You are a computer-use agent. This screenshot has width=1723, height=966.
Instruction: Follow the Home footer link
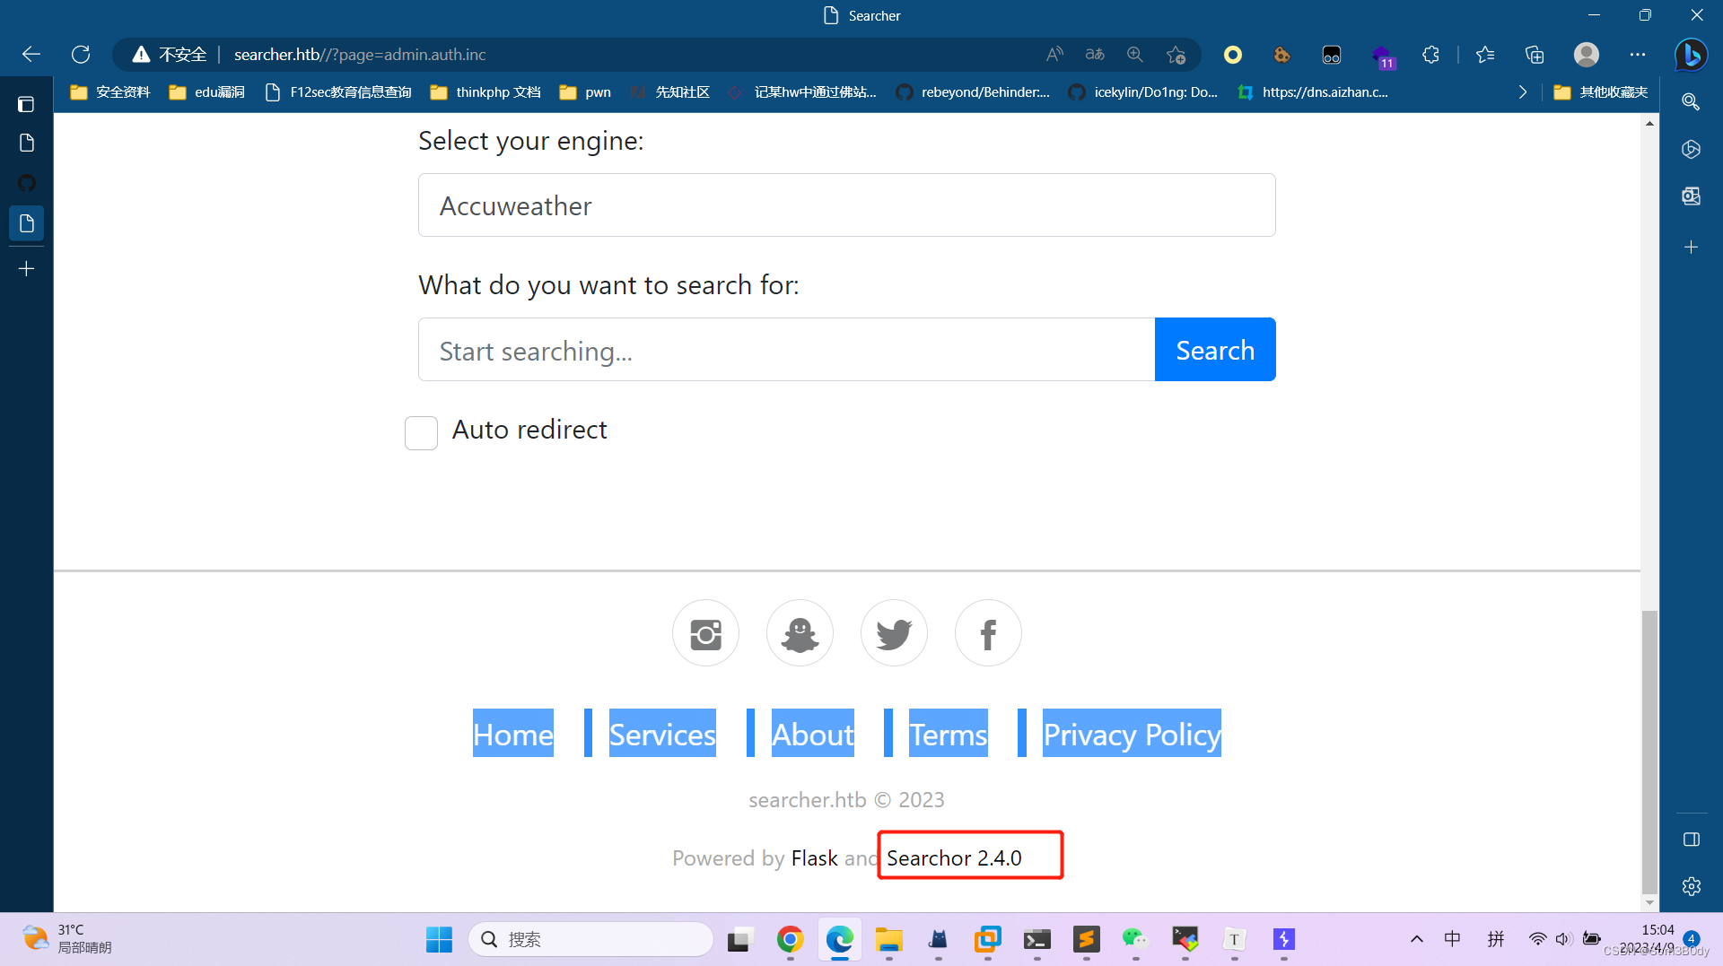point(513,734)
